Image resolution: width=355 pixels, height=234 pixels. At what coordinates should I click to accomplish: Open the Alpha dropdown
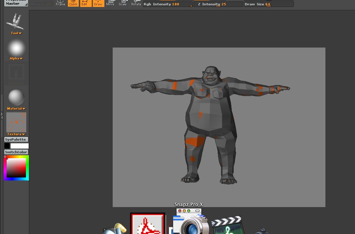[x=16, y=58]
